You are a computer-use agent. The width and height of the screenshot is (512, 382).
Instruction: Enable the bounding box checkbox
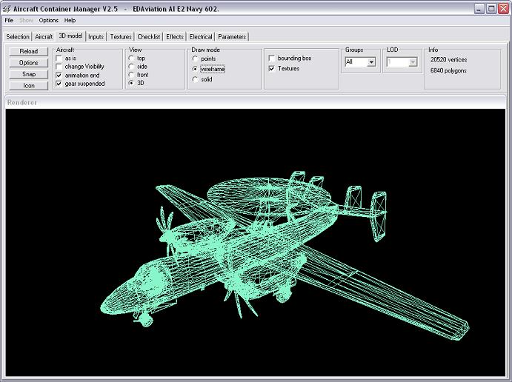pyautogui.click(x=272, y=58)
